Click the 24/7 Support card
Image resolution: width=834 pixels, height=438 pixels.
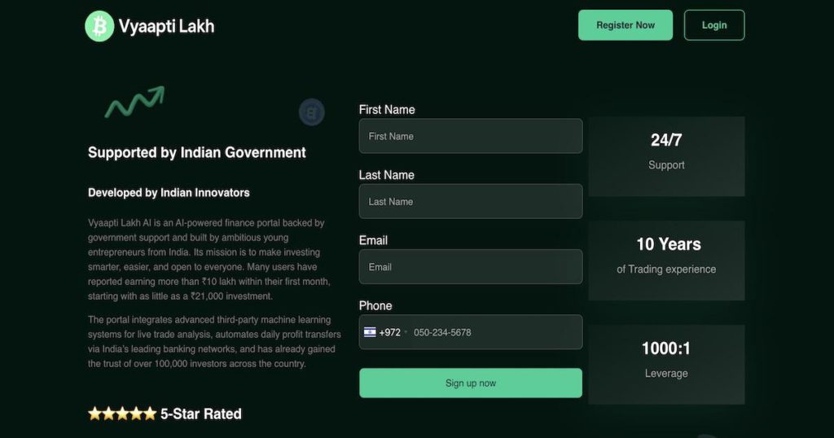click(x=665, y=155)
